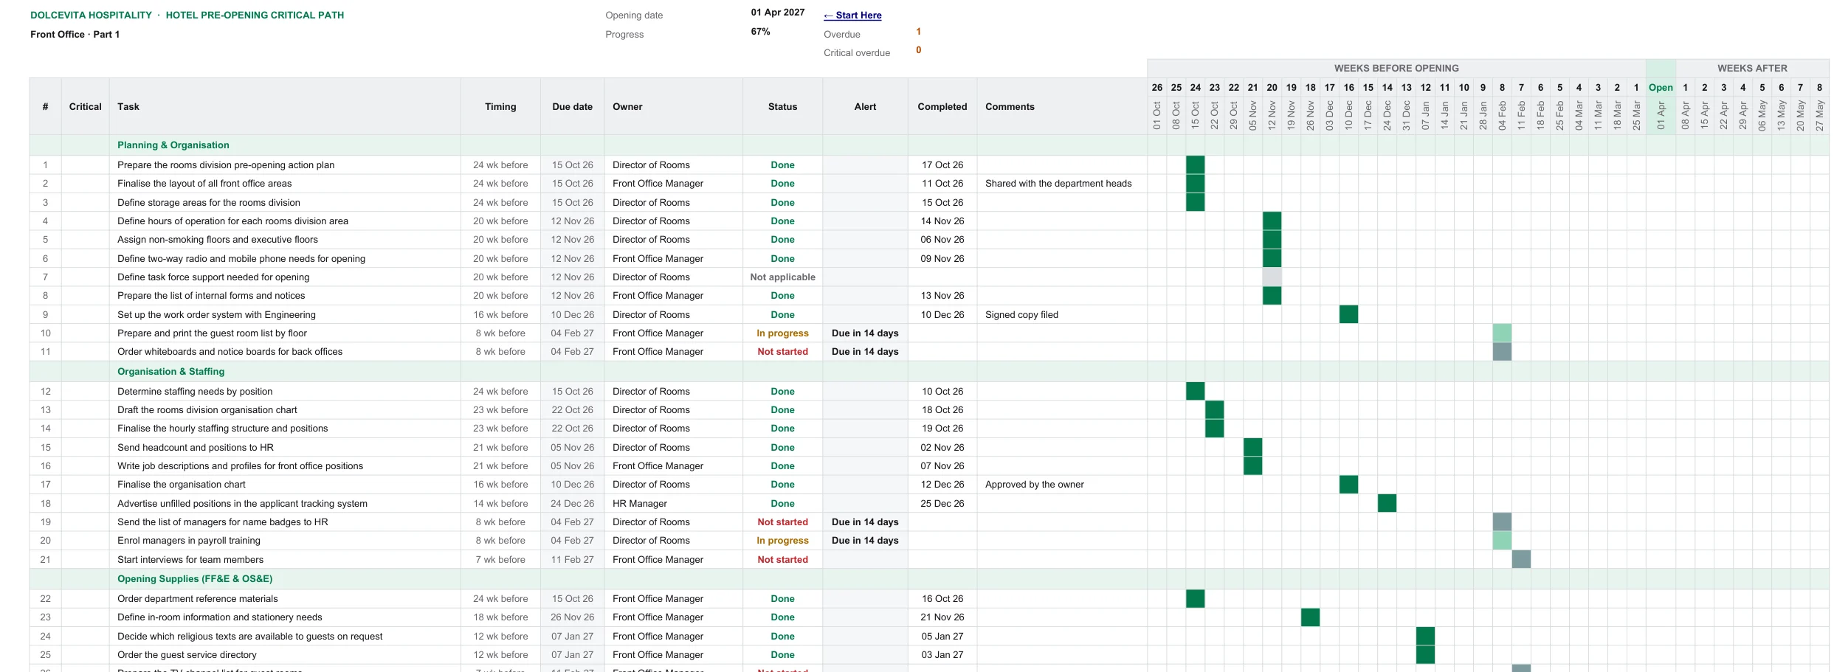Click the Gantt bar for Start interviews task
This screenshot has height=672, width=1834.
(1521, 560)
